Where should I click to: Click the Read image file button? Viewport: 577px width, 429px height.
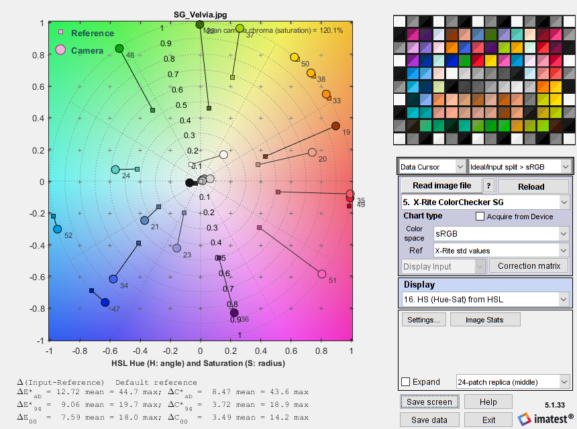pyautogui.click(x=441, y=186)
